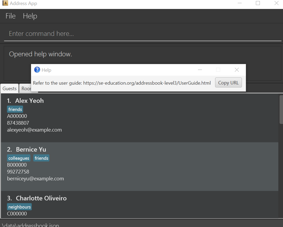The width and height of the screenshot is (283, 227).
Task: Click passport number C000000
Action: tap(17, 214)
